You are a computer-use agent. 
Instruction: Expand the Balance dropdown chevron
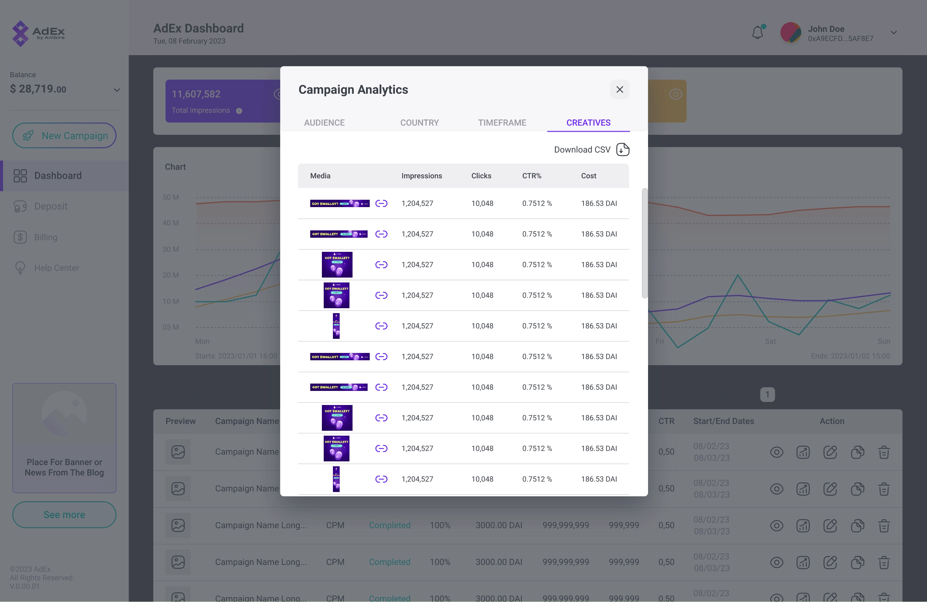pyautogui.click(x=116, y=90)
